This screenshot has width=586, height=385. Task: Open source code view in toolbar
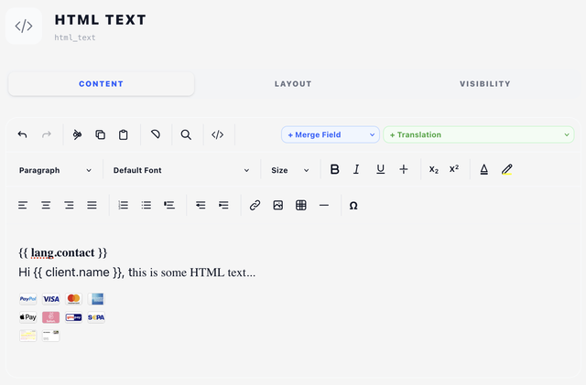(x=218, y=134)
